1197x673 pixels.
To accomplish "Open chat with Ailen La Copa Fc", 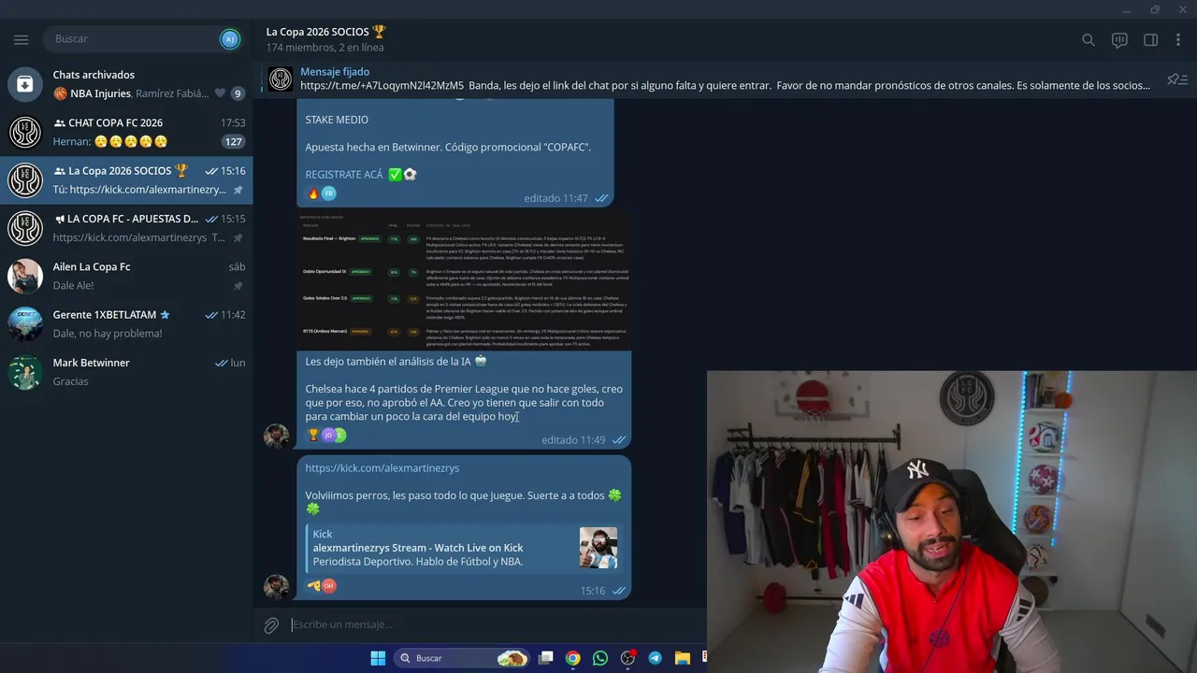I will (x=126, y=276).
